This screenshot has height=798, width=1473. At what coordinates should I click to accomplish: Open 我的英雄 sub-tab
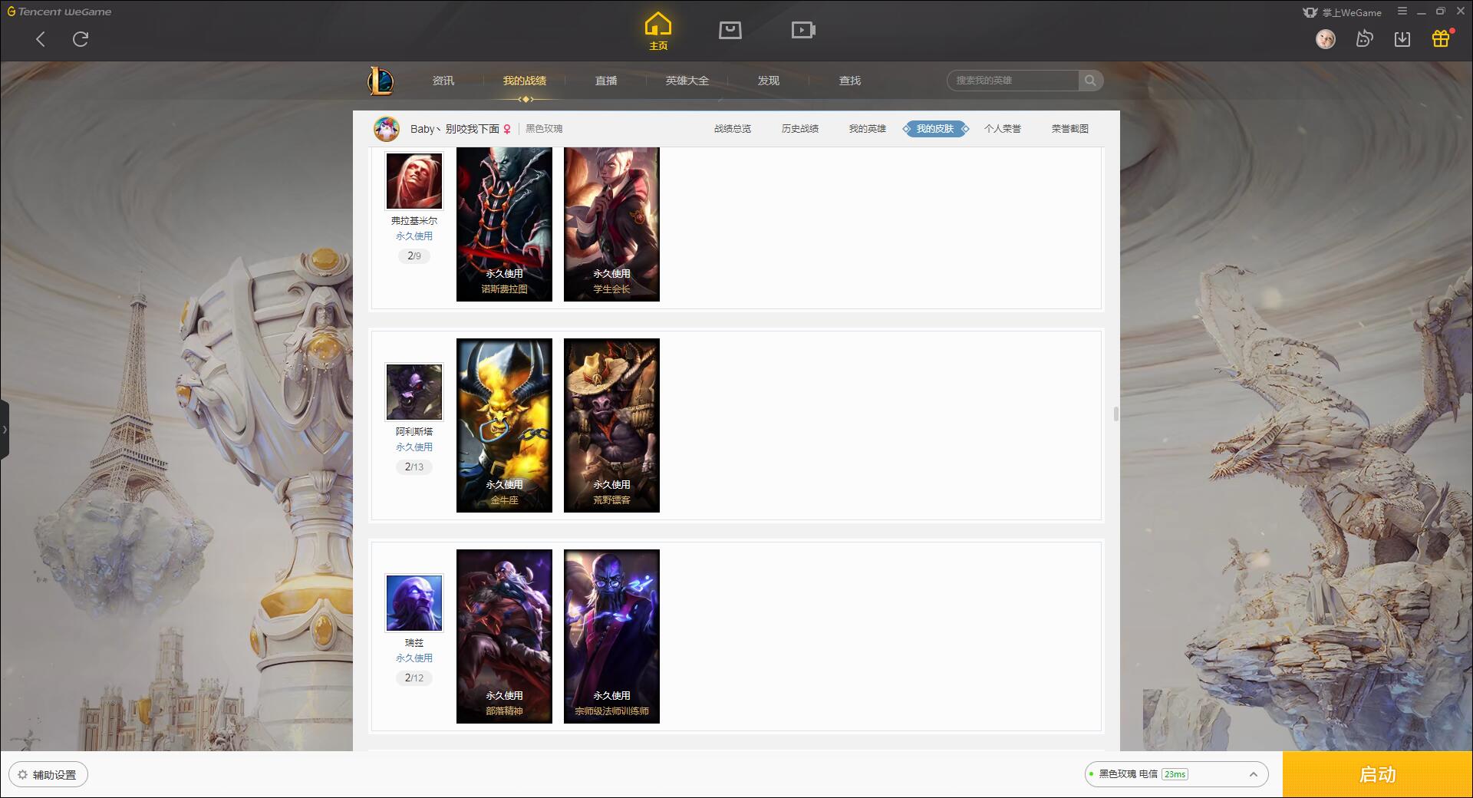tap(868, 129)
